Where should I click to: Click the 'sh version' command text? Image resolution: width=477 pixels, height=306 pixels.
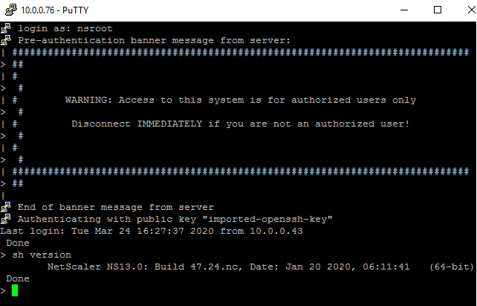tap(42, 255)
